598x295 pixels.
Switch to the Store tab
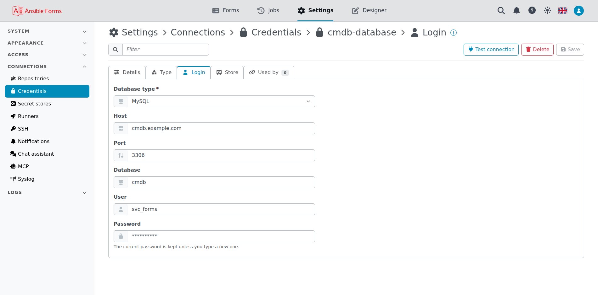pos(227,72)
